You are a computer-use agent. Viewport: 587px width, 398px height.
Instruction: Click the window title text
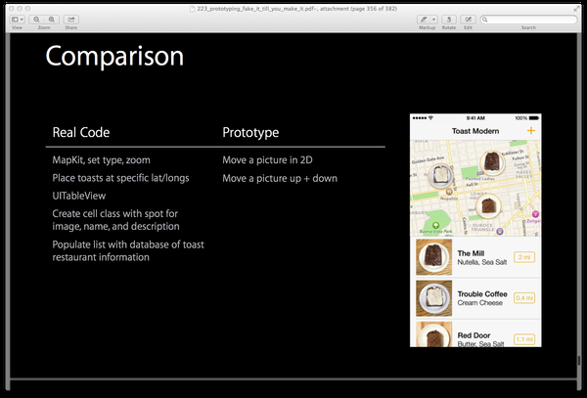(x=296, y=9)
